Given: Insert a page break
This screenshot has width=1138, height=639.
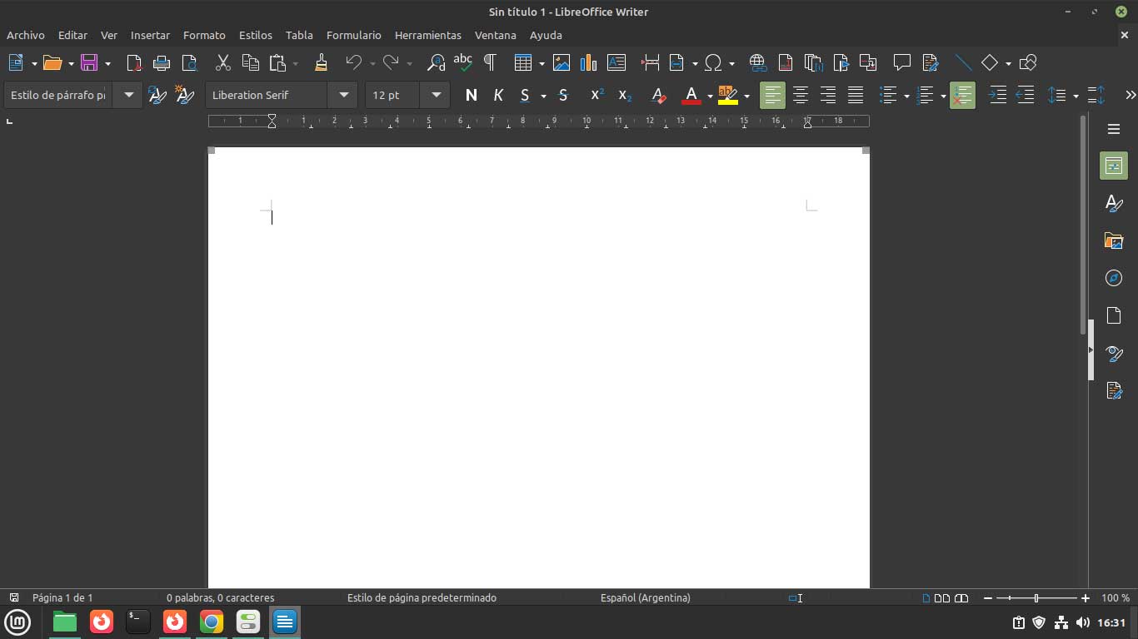Looking at the screenshot, I should pyautogui.click(x=651, y=62).
